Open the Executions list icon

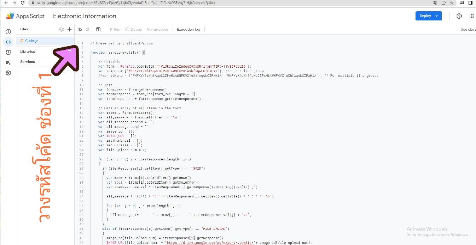click(8, 63)
